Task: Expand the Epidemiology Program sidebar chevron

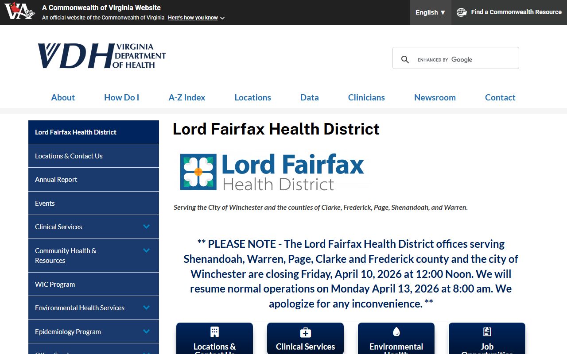Action: click(x=147, y=331)
